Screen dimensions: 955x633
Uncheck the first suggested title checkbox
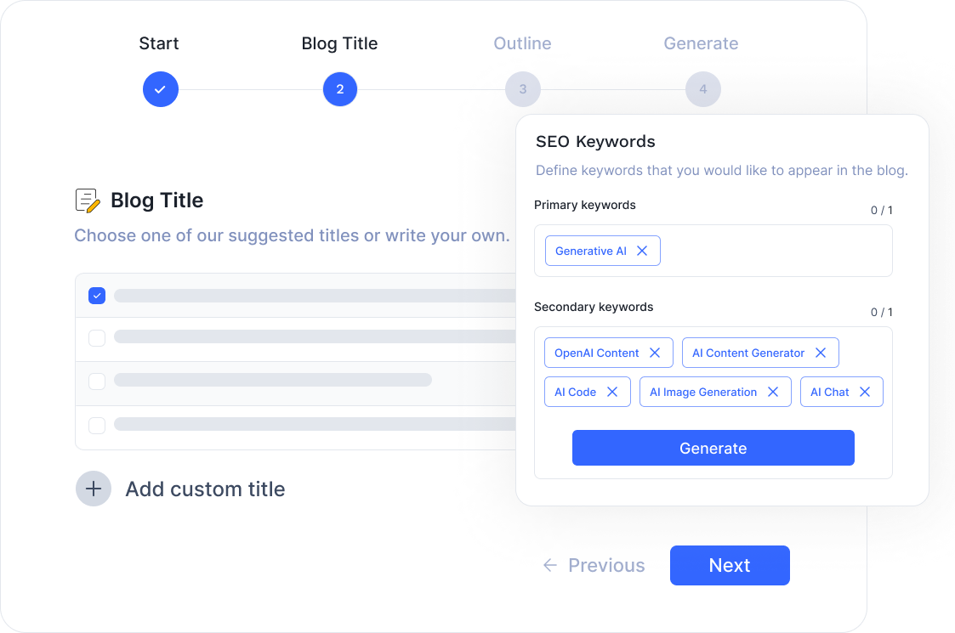tap(97, 296)
